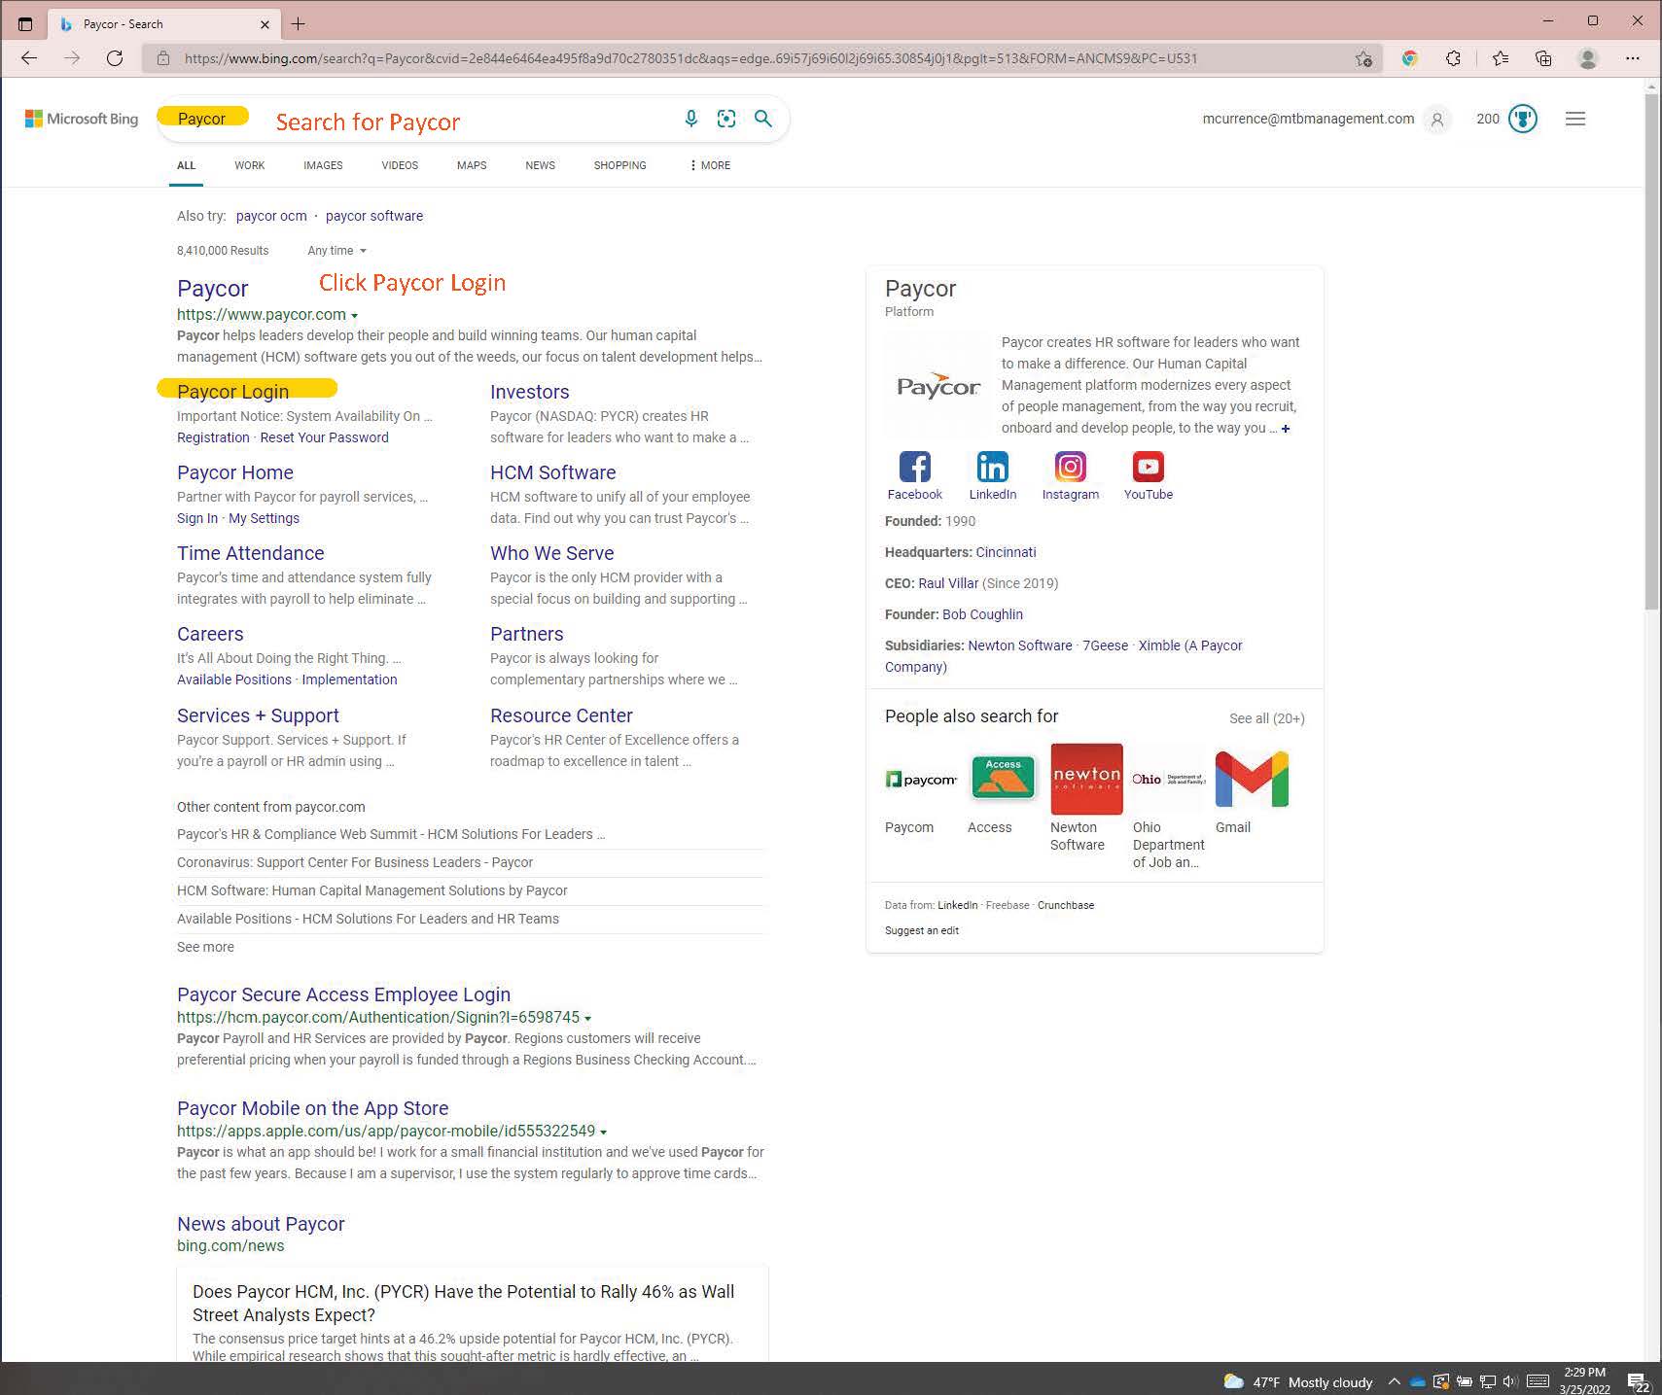Screen dimensions: 1662x1395
Task: Expand the arrow next to www.paycor.com
Action: pyautogui.click(x=354, y=314)
